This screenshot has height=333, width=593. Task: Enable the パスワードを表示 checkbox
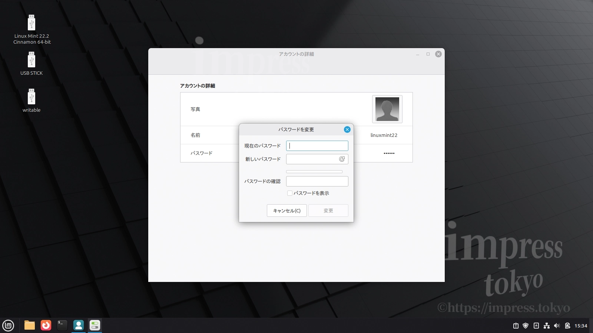[289, 193]
